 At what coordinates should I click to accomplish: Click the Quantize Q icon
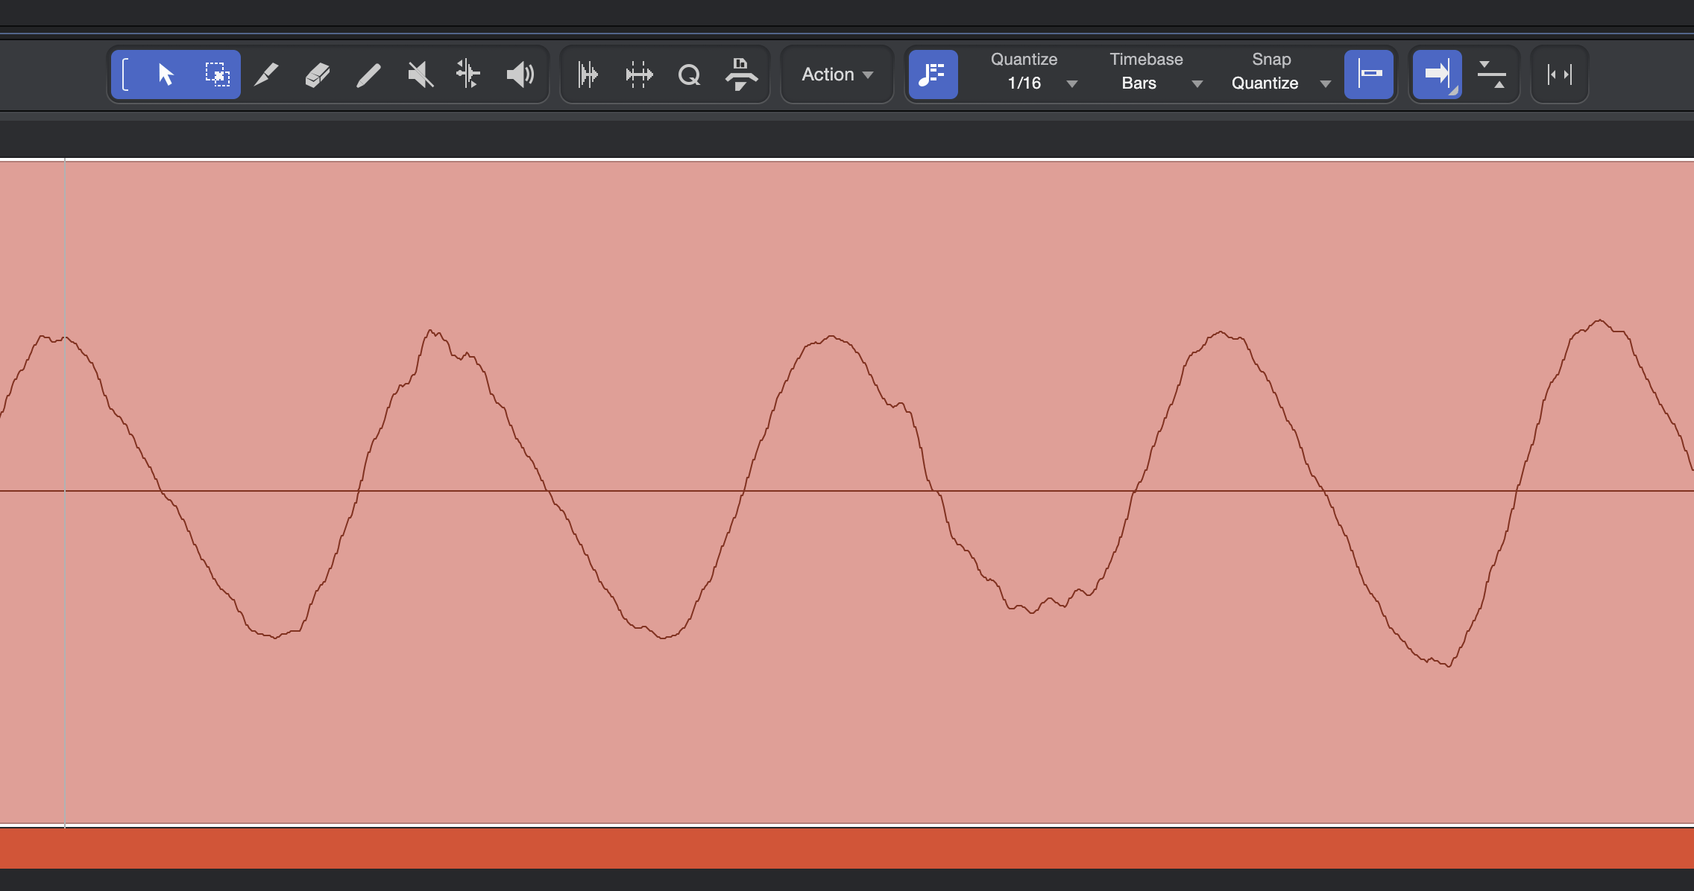(x=690, y=74)
